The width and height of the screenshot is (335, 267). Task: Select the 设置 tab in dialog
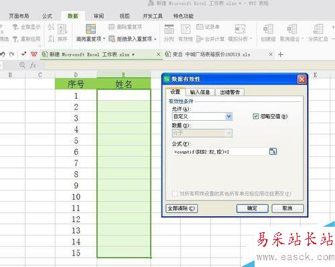tap(176, 92)
